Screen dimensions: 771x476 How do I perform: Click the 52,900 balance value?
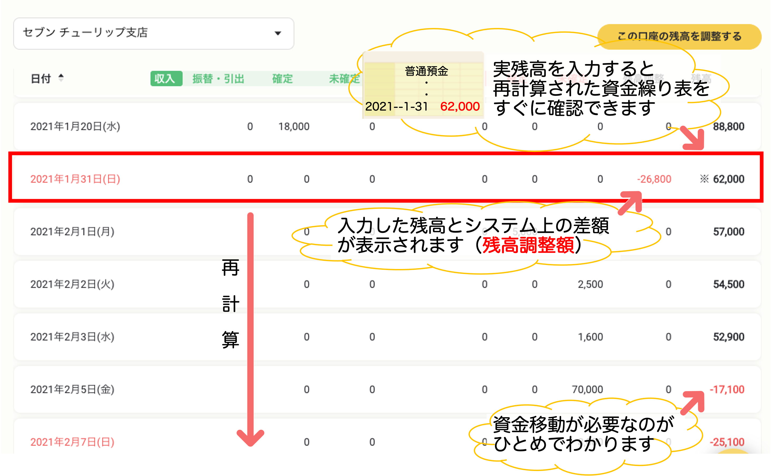click(x=729, y=337)
